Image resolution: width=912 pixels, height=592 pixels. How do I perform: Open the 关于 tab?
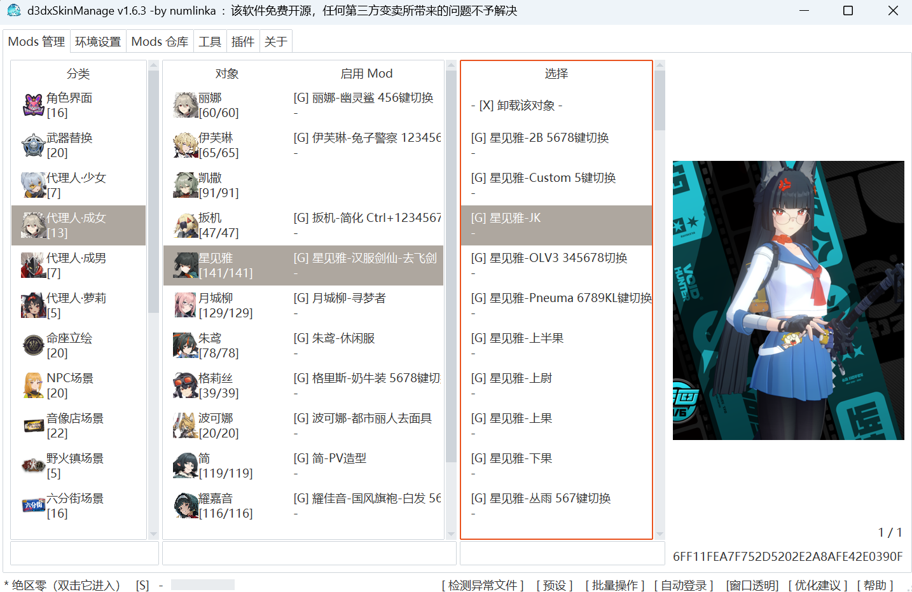click(276, 41)
